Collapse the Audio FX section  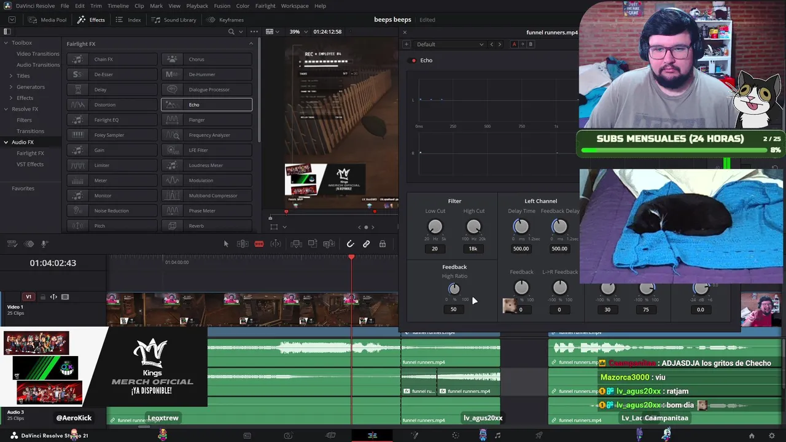coord(6,142)
